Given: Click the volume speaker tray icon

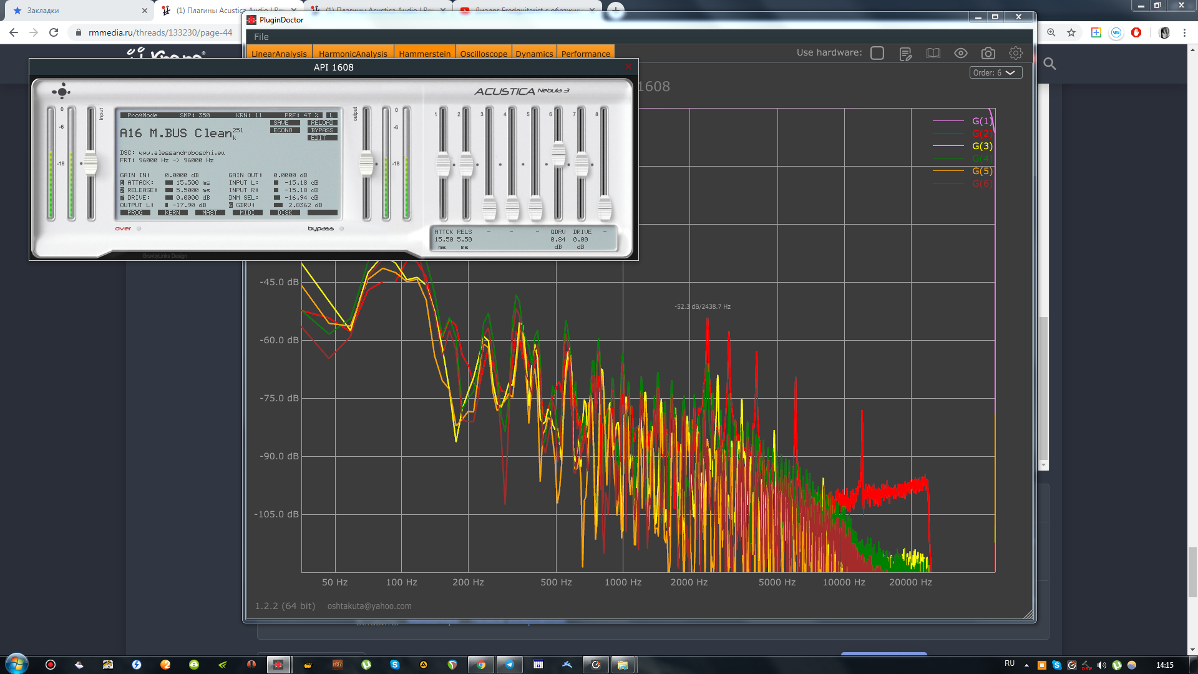Looking at the screenshot, I should [x=1101, y=665].
